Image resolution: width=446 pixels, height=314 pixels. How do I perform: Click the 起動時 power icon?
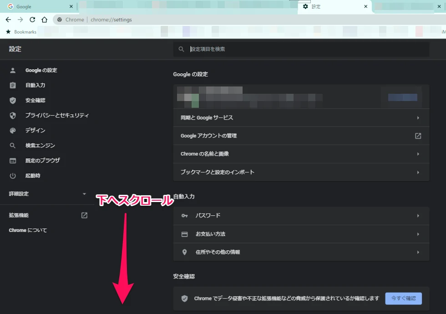click(12, 175)
